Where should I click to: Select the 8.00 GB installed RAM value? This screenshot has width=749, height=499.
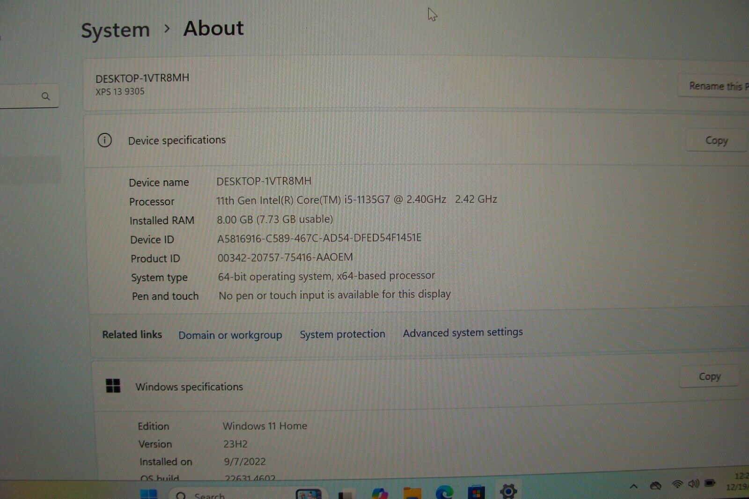[x=275, y=220]
